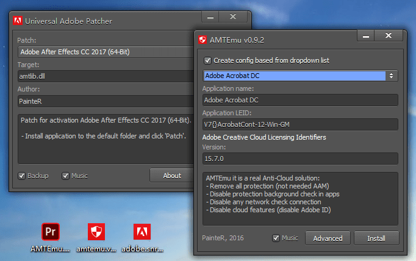Toggle Create config based from dropdown list
Viewport: 416px width, 261px height.
[x=207, y=61]
